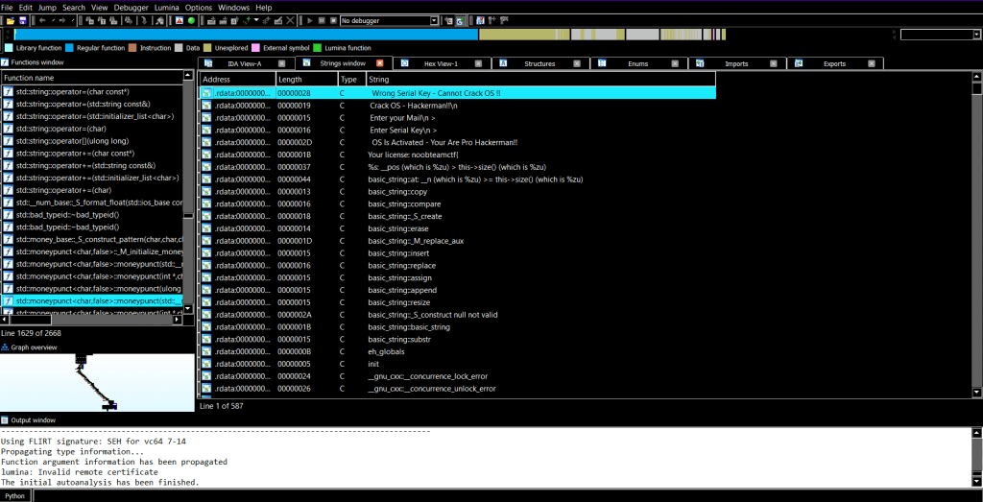Click the red warning toolbar icon
The width and height of the screenshot is (983, 502).
coord(180,20)
